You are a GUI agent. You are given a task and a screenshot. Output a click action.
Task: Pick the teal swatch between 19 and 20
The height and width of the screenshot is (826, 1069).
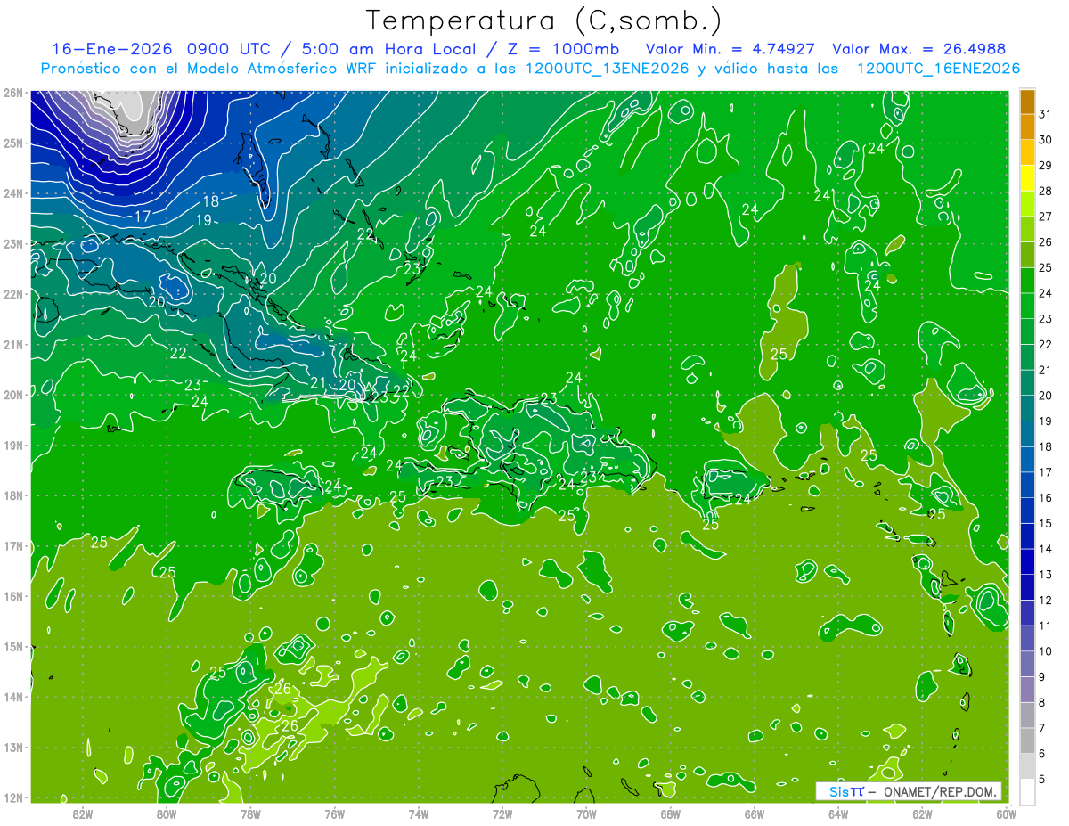(1027, 409)
